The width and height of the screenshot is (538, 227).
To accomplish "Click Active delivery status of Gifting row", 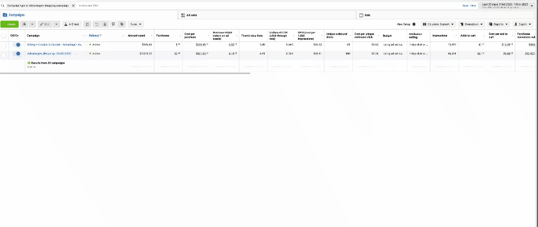I will [95, 45].
